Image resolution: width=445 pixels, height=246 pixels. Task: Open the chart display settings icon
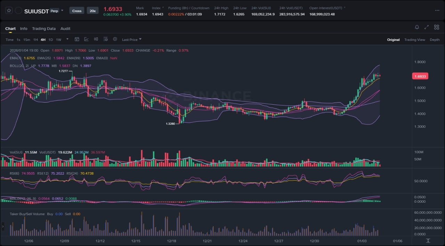[x=105, y=39]
